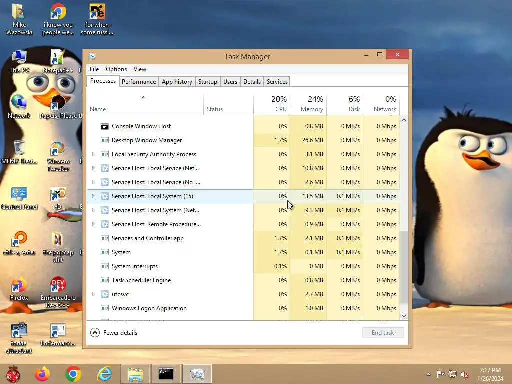512x384 pixels.
Task: Click the taskbar clock showing 7:17 PM
Action: [490, 374]
